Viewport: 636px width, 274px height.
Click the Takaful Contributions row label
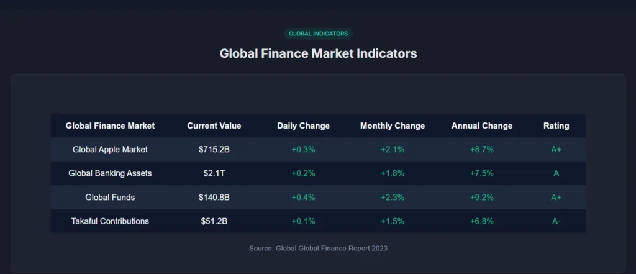[x=110, y=221]
